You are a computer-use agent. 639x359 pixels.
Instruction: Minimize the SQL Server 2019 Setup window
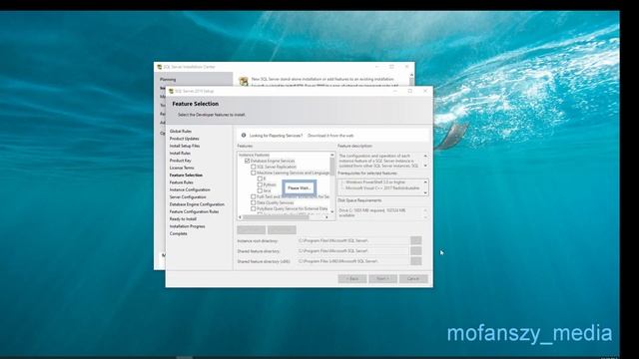[x=394, y=91]
